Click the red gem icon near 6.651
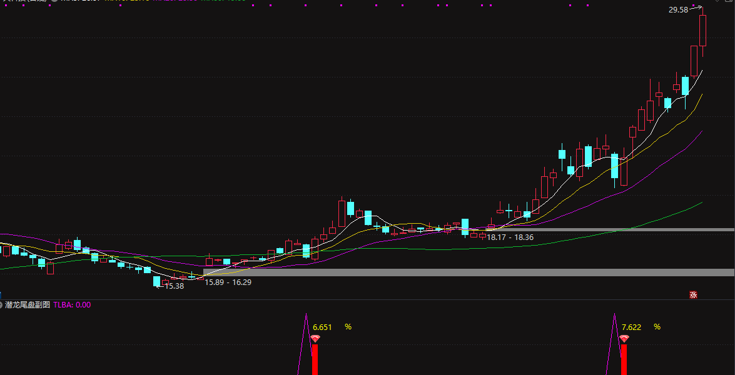This screenshot has width=735, height=375. coord(315,339)
